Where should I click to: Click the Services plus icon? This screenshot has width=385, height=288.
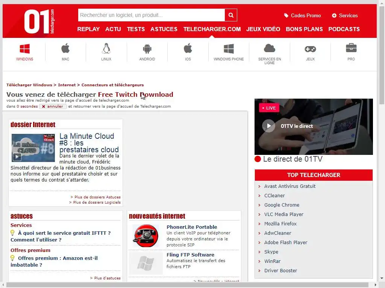(x=334, y=15)
